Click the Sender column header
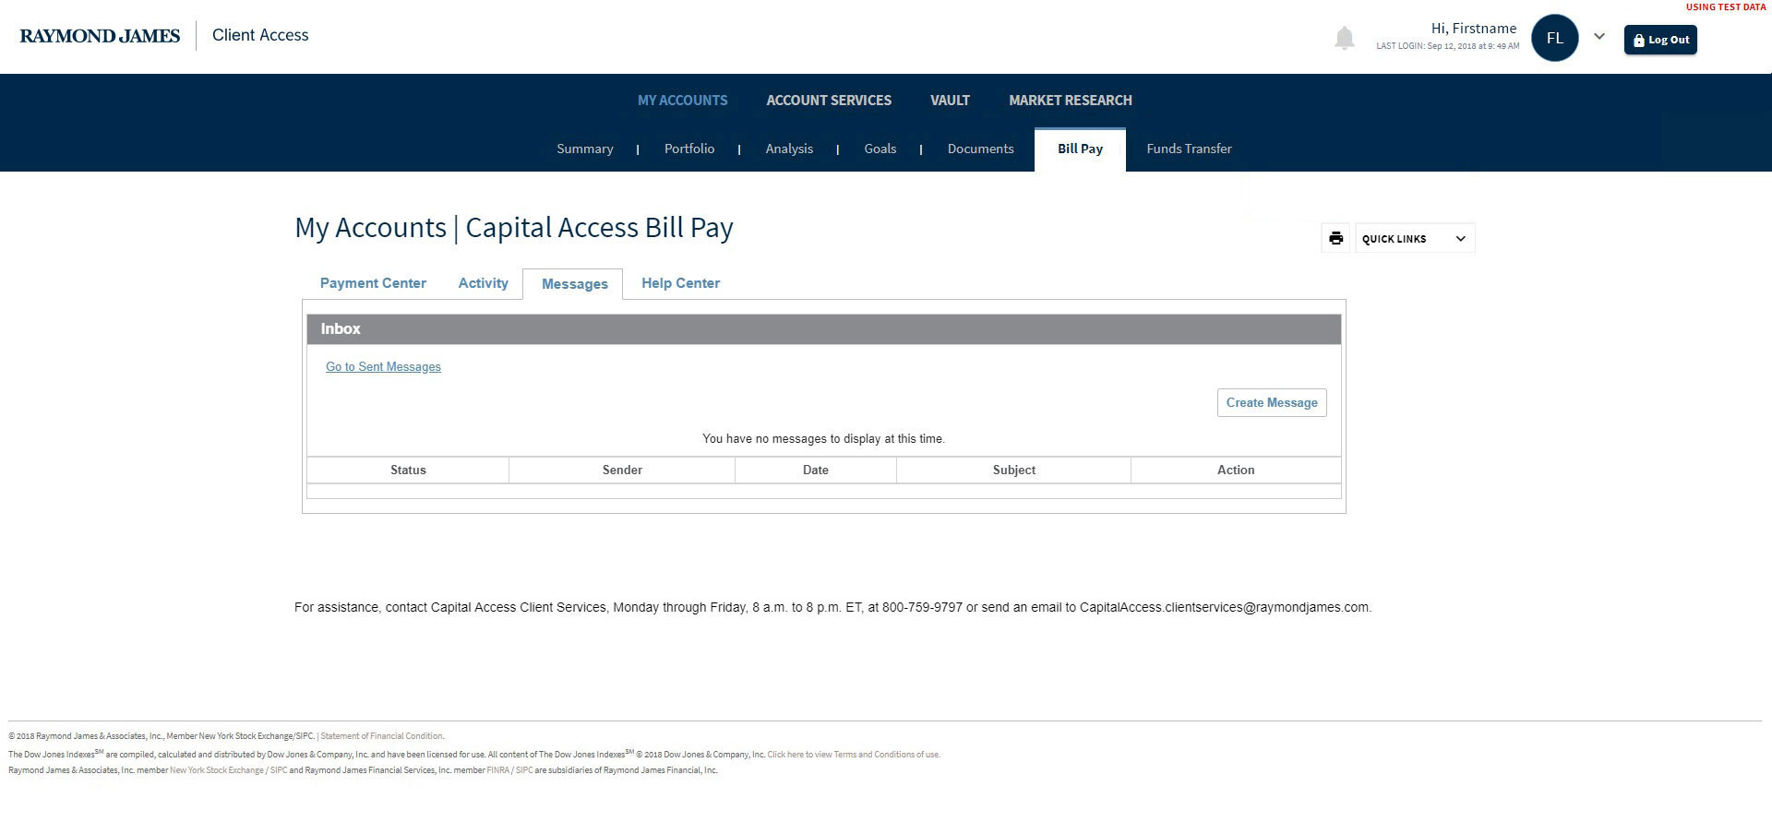 [622, 470]
